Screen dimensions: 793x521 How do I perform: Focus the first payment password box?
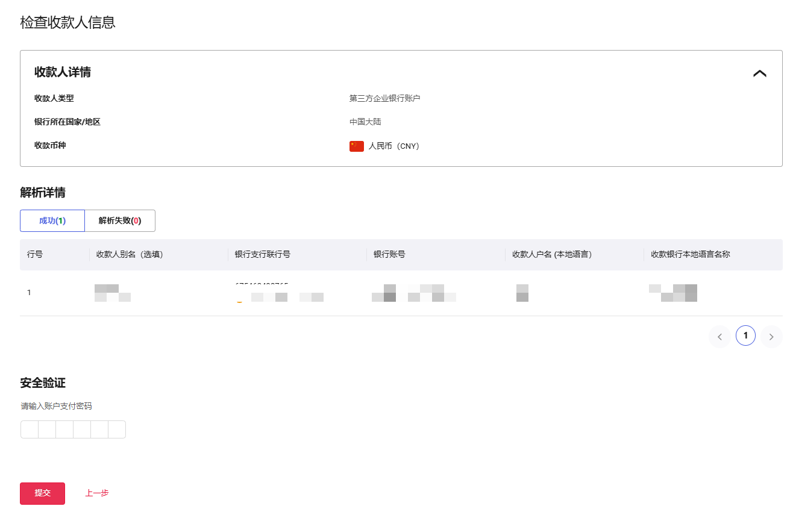point(30,429)
